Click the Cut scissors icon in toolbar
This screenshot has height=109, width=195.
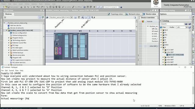pos(25,7)
